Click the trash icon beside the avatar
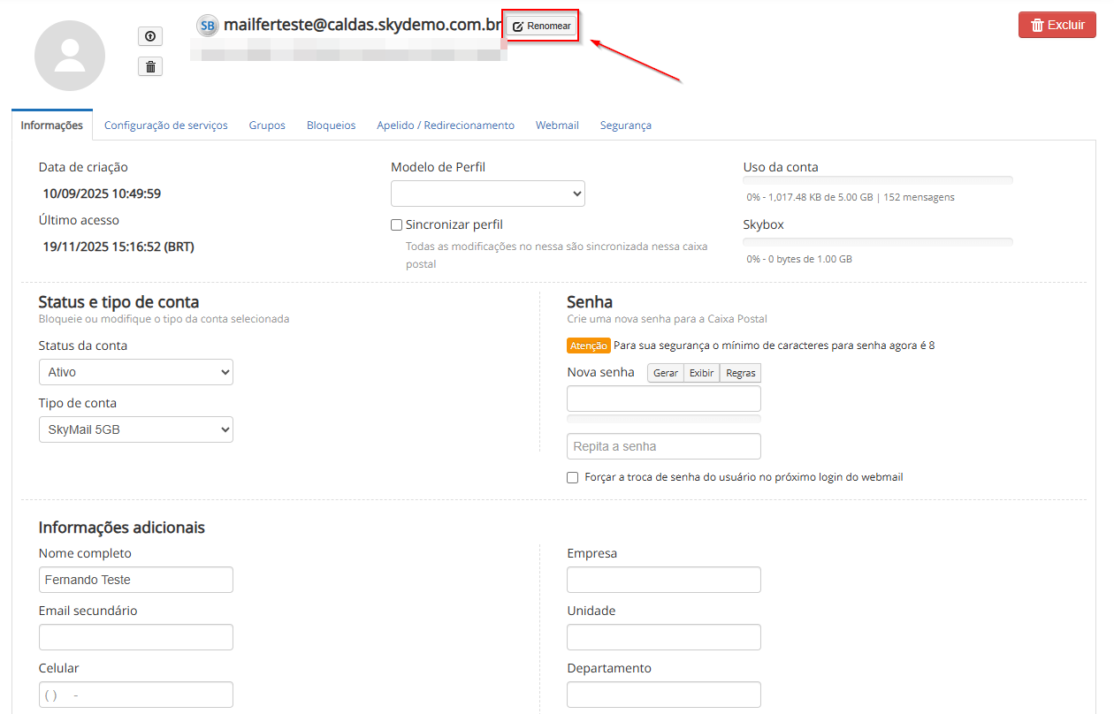Viewport: 1114px width, 714px height. click(150, 66)
